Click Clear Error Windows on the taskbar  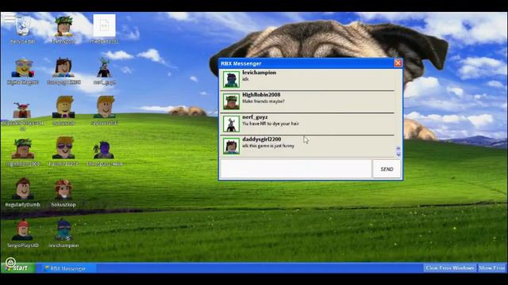(450, 268)
